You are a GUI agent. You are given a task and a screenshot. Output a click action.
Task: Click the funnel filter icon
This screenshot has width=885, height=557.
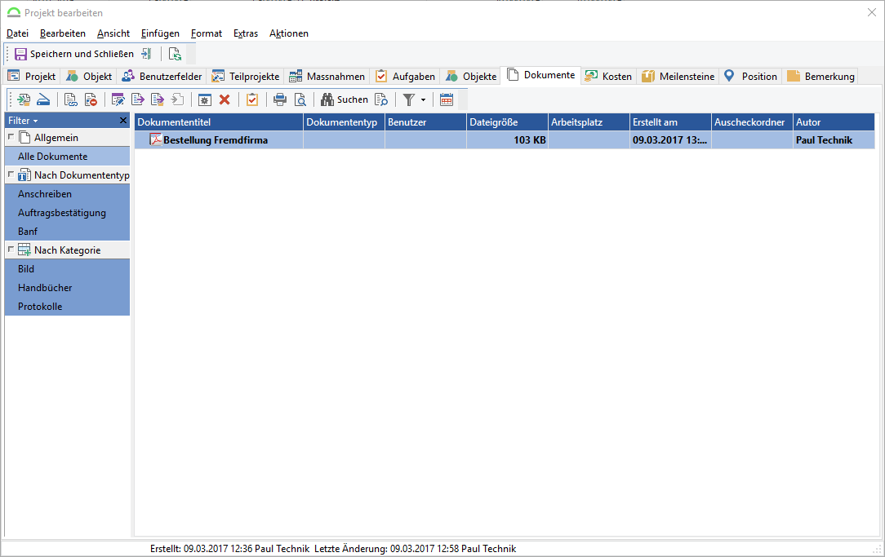click(409, 99)
